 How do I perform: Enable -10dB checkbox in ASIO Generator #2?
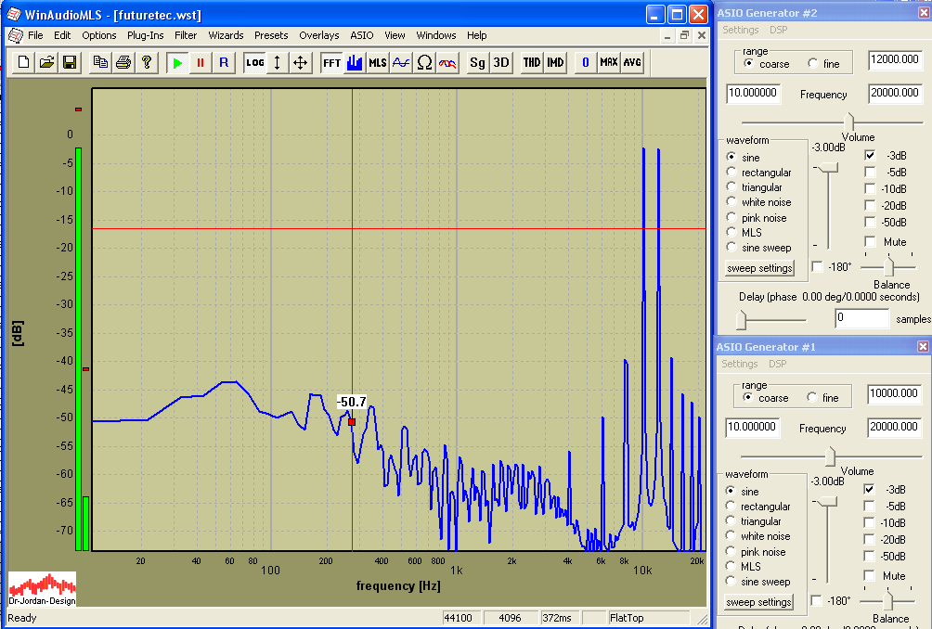(870, 189)
